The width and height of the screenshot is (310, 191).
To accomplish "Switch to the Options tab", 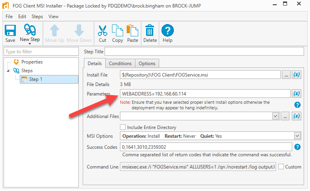I will coord(147,64).
